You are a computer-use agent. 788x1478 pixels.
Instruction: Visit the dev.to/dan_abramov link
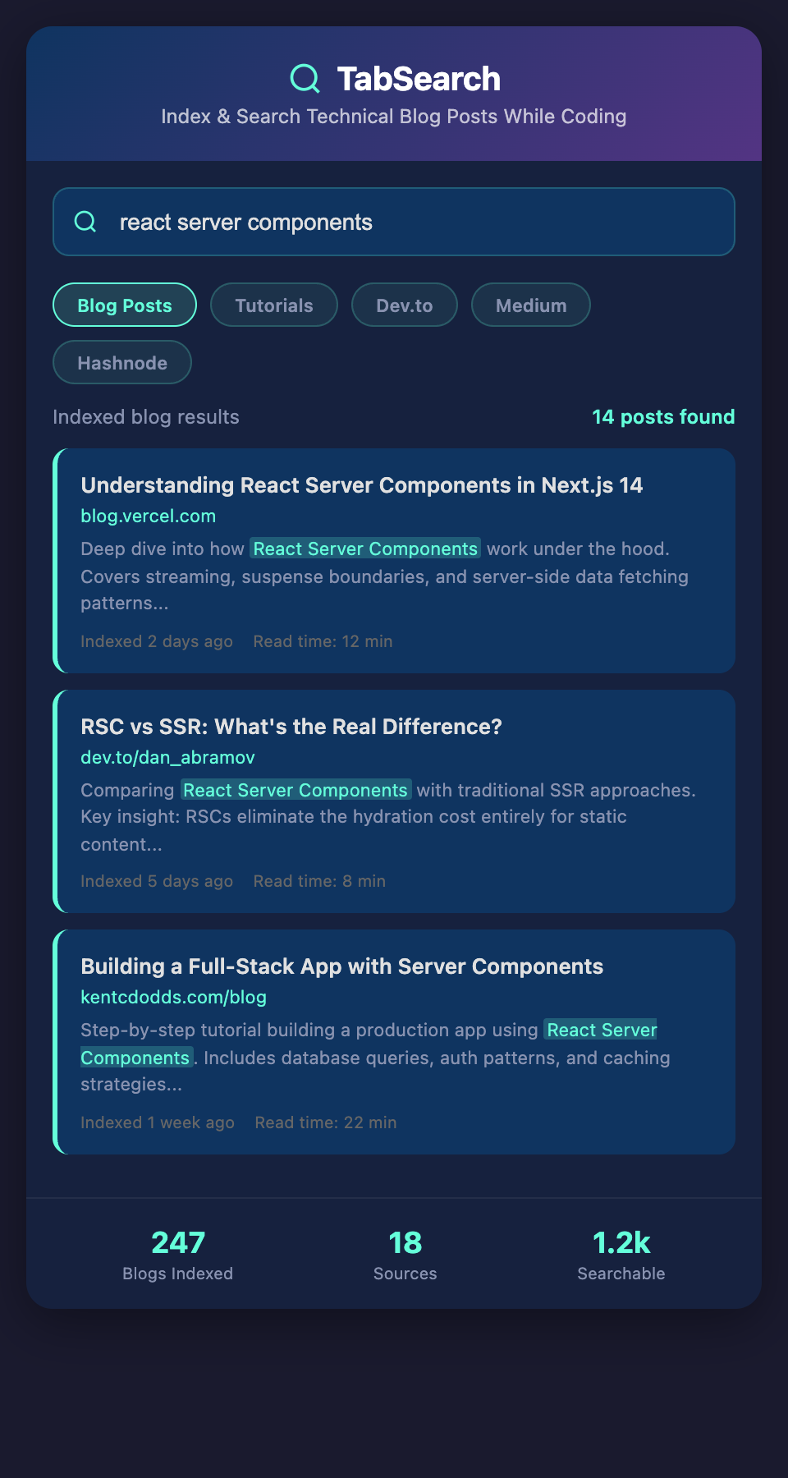[167, 758]
